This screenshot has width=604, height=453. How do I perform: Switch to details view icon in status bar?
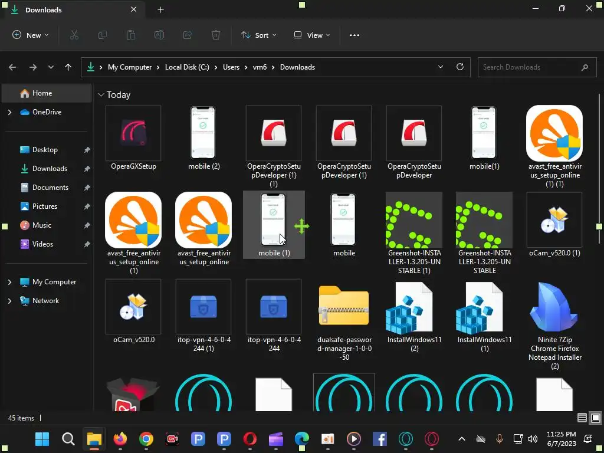click(x=582, y=418)
